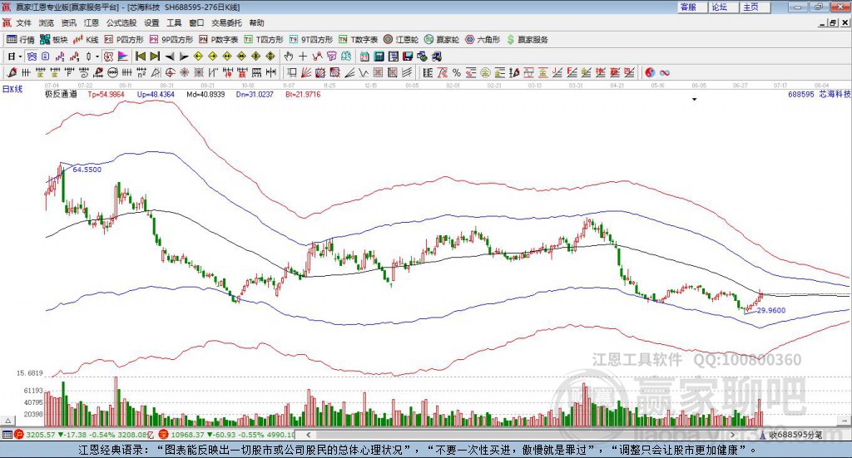Click the Md=40.8939 indicator value
Screen dimensions: 852x458
click(206, 95)
